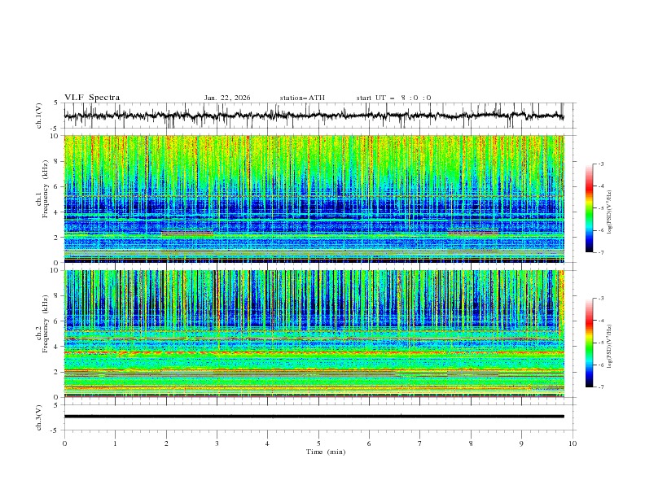Click the start UT time label
645x498 pixels.
(x=393, y=98)
